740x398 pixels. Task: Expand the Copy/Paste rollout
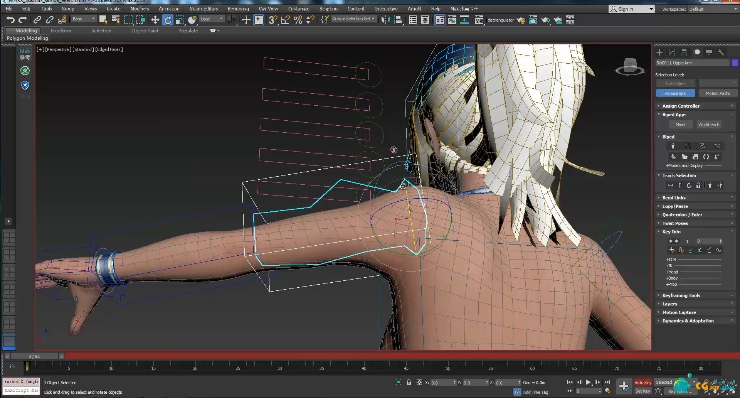696,206
